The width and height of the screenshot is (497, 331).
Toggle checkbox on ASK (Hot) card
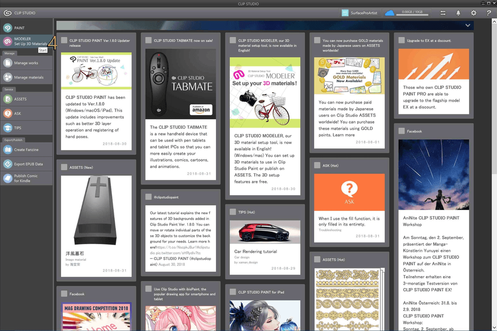click(317, 165)
